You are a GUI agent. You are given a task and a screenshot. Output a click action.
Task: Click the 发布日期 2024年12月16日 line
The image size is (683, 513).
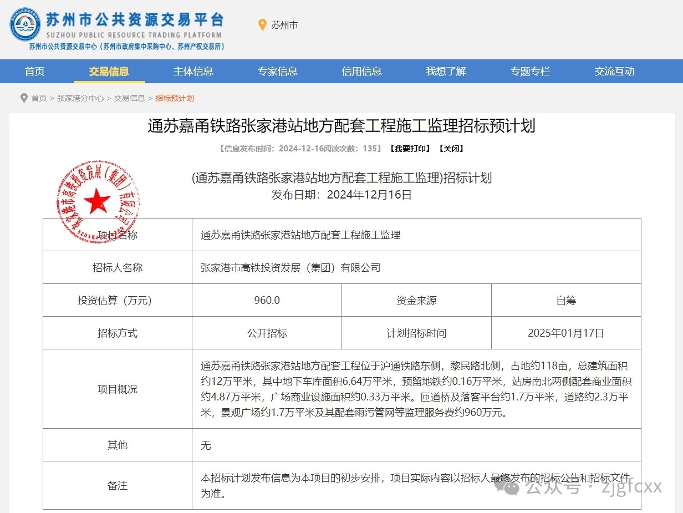341,195
